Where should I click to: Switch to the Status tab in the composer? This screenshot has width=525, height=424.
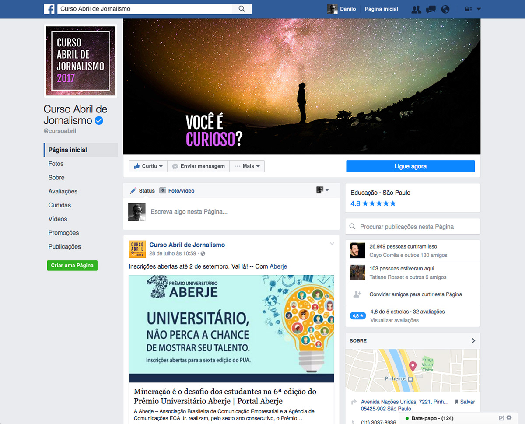(142, 191)
